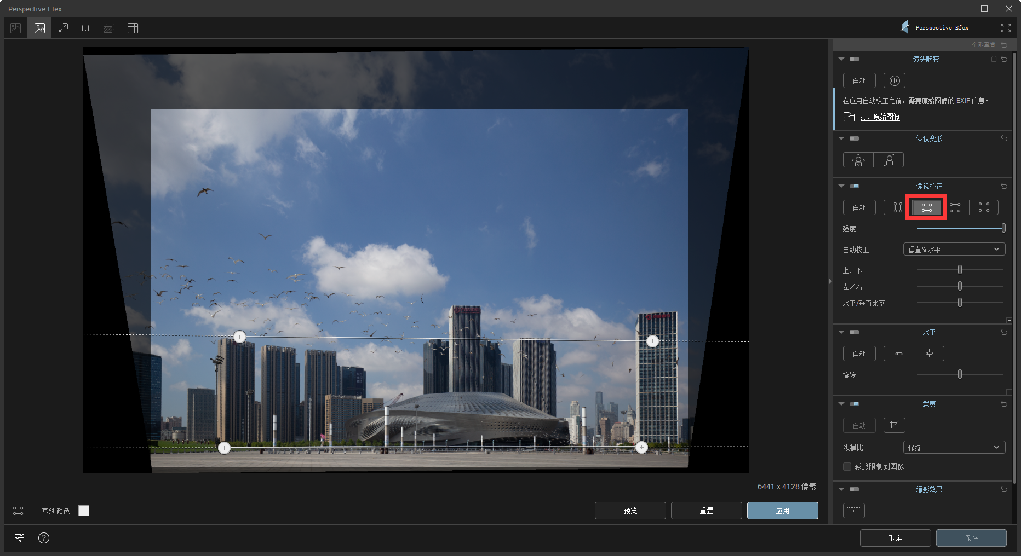
Task: Click 自动 button in 透视校正
Action: click(859, 207)
